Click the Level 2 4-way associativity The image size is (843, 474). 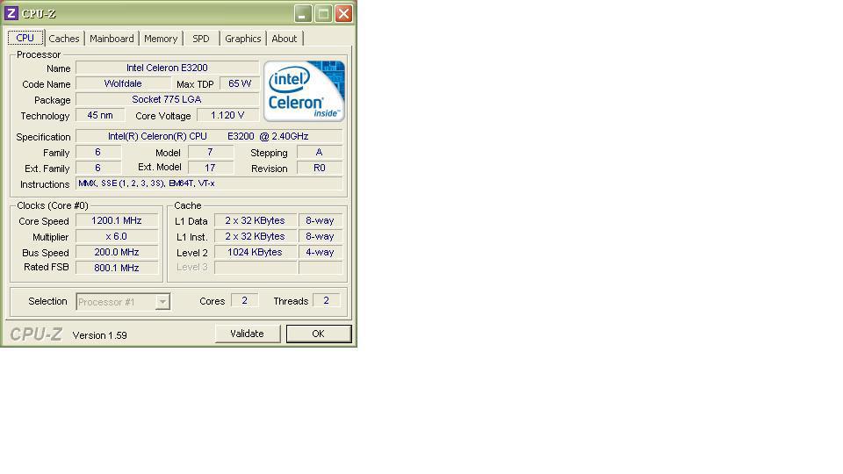pyautogui.click(x=321, y=252)
